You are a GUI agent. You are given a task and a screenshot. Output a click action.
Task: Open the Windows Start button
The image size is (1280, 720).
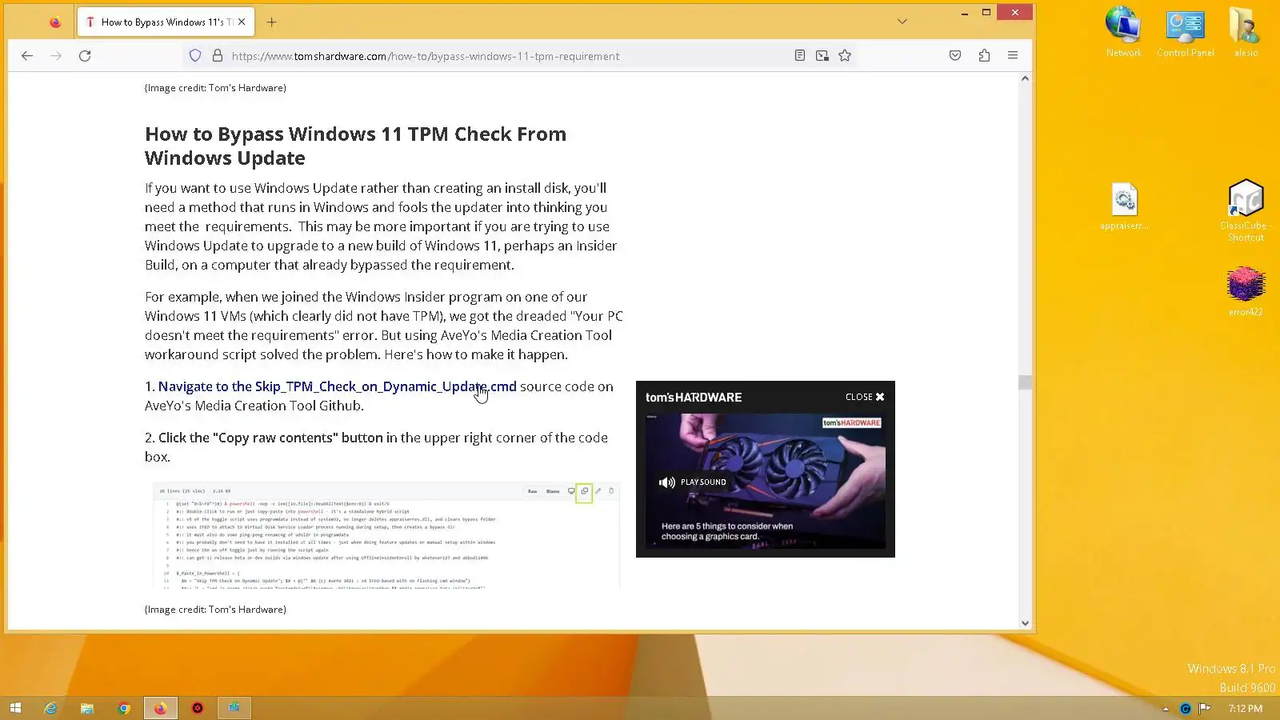coord(15,708)
